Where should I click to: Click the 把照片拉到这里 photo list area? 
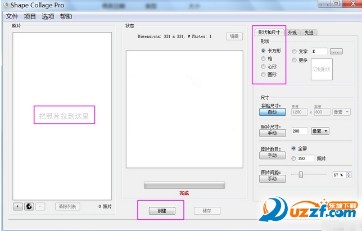(x=62, y=116)
